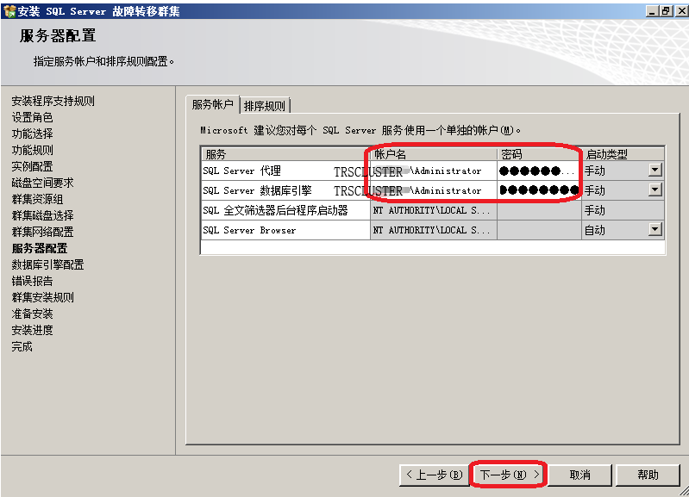Viewport: 689px width, 497px height.
Task: Open startup type dropdown for SQL Server Browser
Action: point(655,230)
